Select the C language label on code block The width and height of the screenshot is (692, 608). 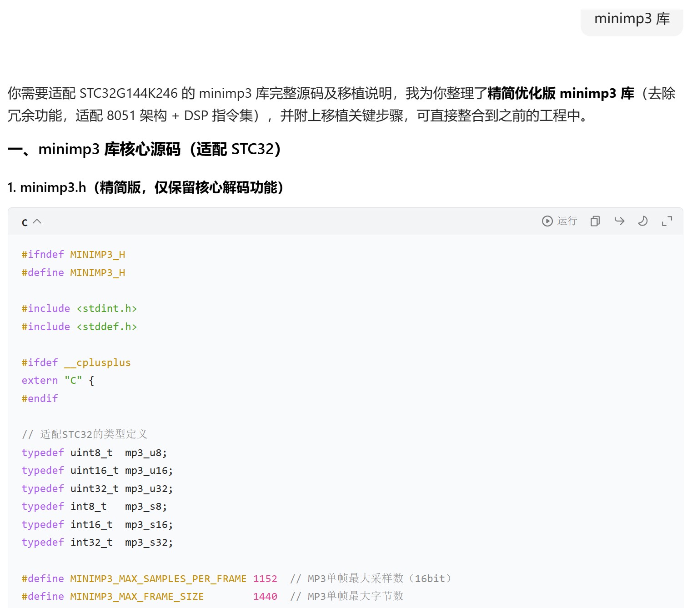25,222
